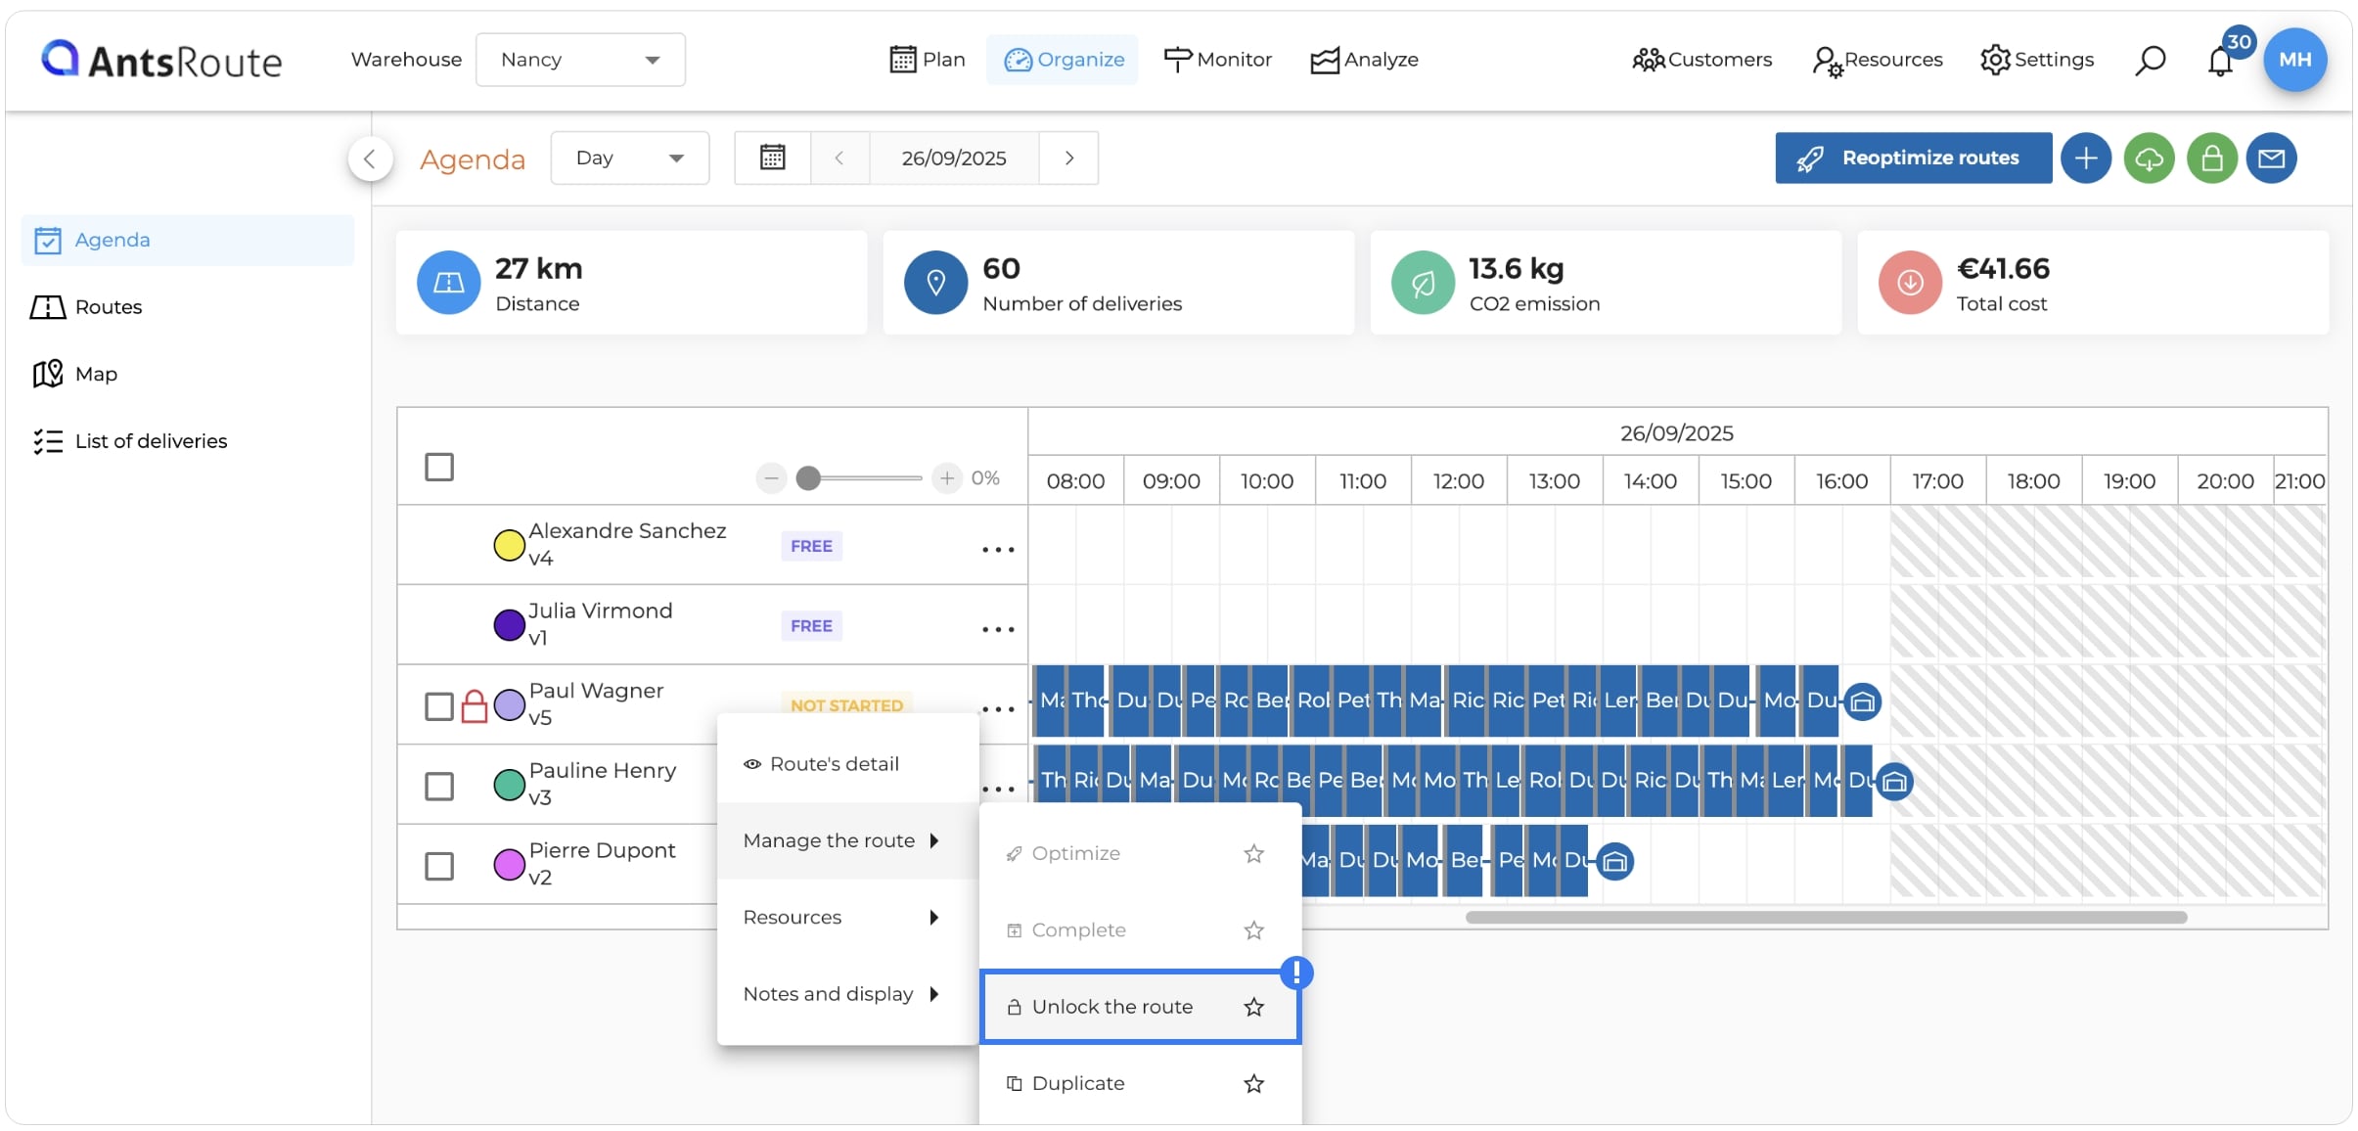
Task: Switch to the Monitor tab
Action: pos(1217,60)
